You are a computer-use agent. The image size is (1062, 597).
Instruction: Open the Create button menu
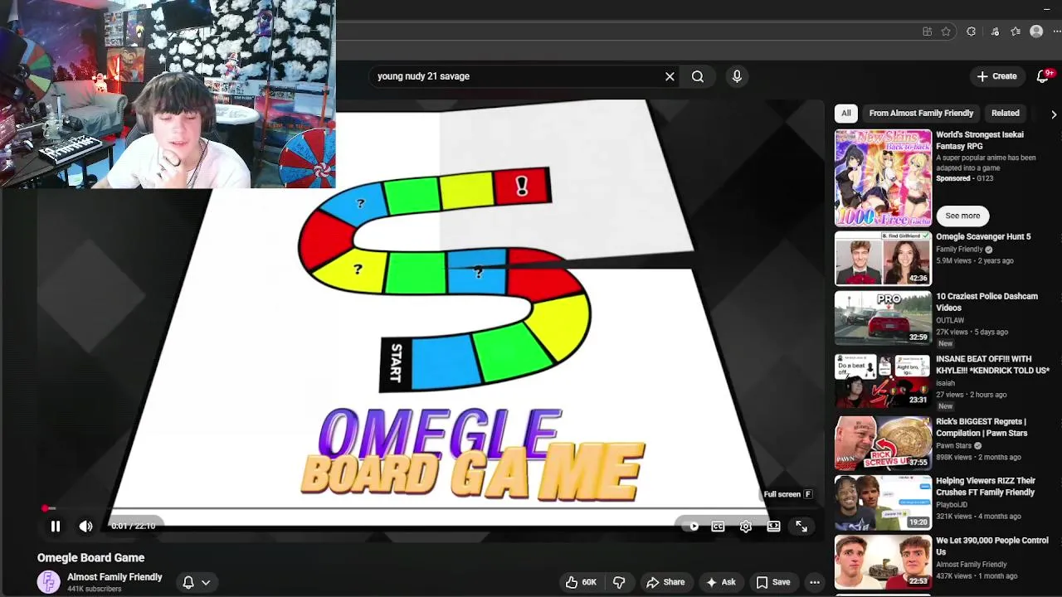point(996,76)
